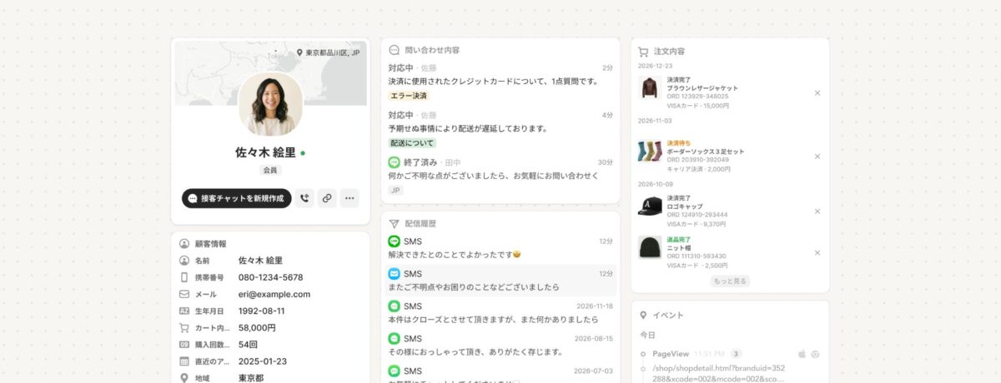Click the 購入回数 count icon
Screen dimensions: 1001x383
184,344
